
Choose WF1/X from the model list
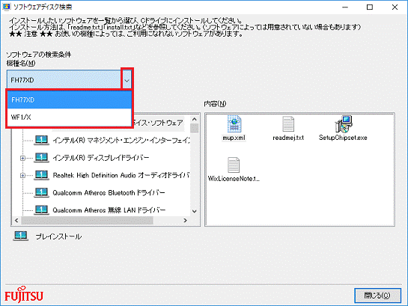69,117
